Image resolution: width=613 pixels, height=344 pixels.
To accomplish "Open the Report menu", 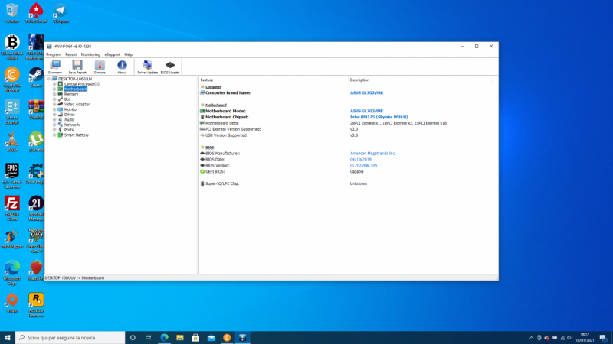I will (x=70, y=54).
